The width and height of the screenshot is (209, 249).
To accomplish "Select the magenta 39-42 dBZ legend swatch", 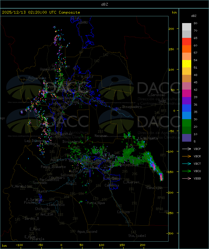I will [187, 93].
